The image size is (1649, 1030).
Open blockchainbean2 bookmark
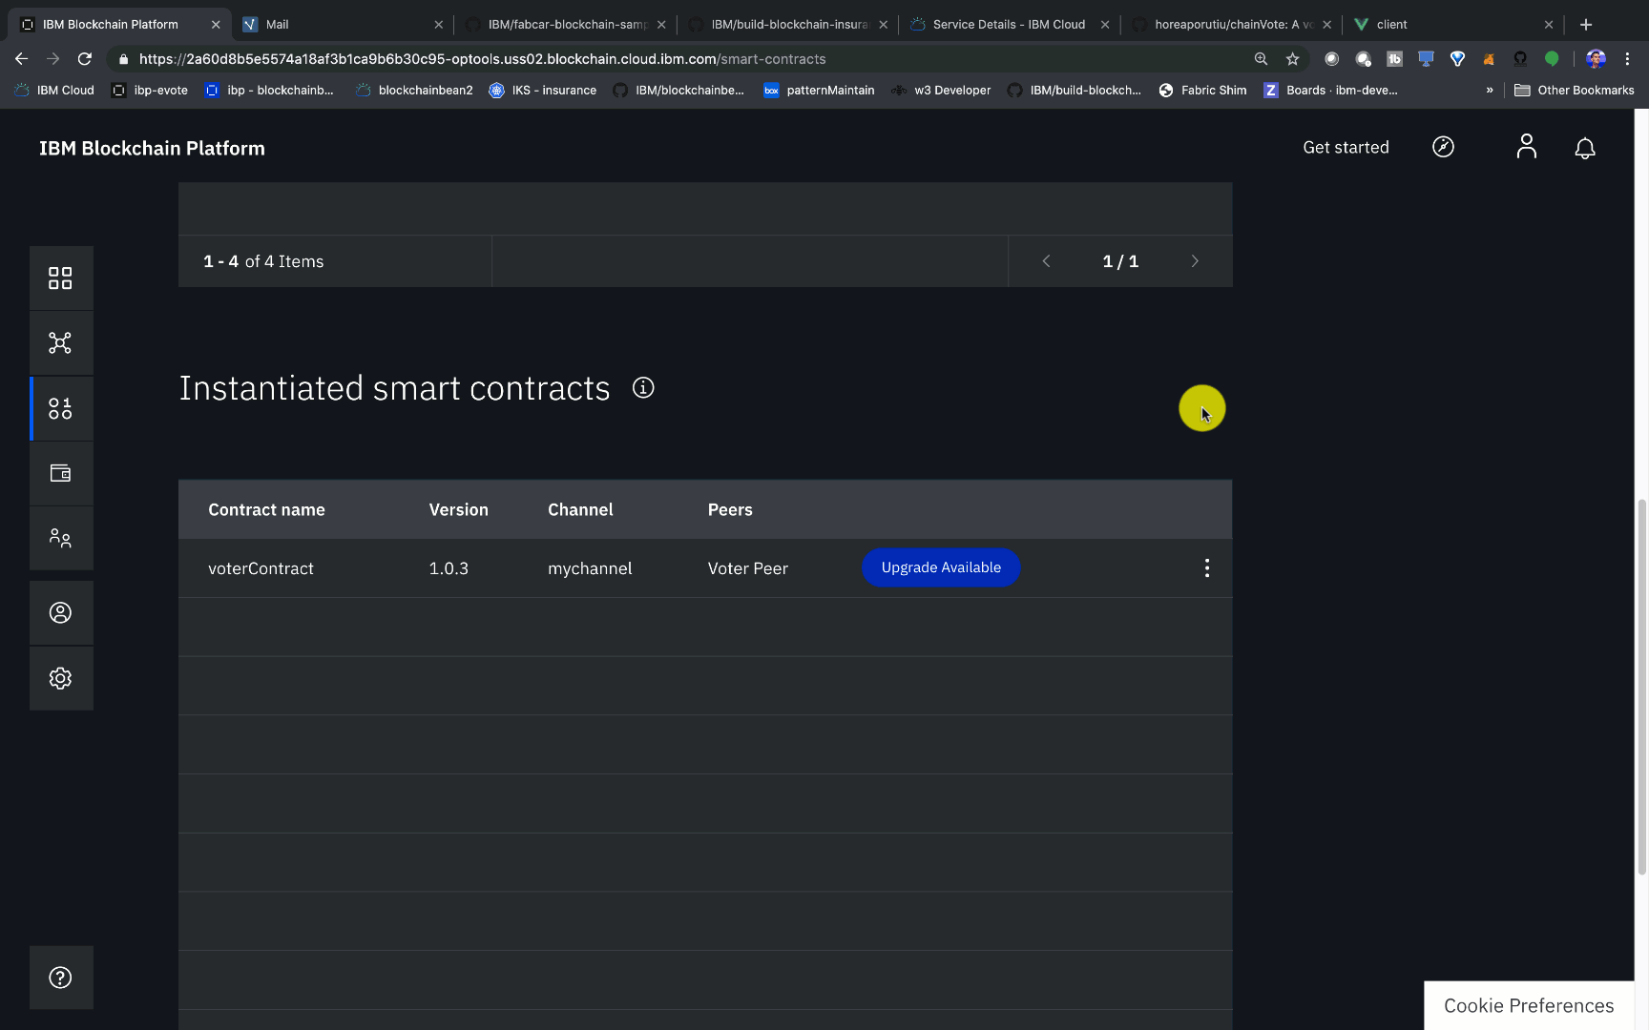(x=414, y=91)
